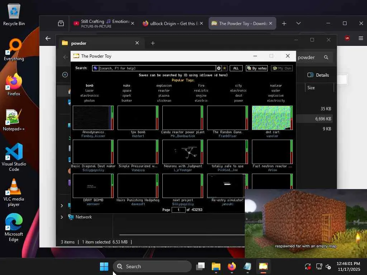Click the New plus icon in File Explorer
The height and width of the screenshot is (275, 367).
65,74
